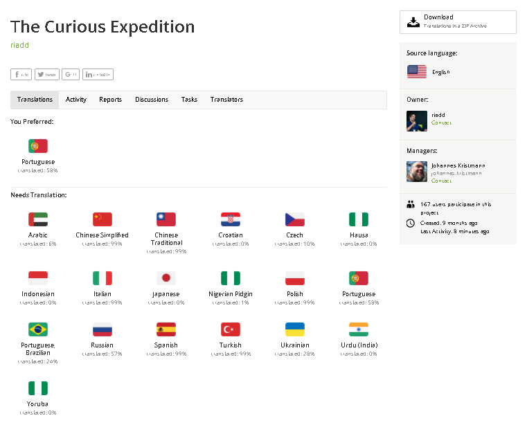Select the Indonesian flag icon
The height and width of the screenshot is (427, 527).
coord(38,278)
